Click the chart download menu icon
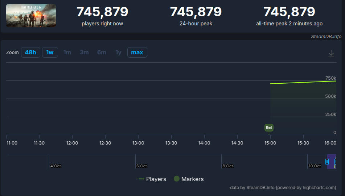 pyautogui.click(x=331, y=54)
